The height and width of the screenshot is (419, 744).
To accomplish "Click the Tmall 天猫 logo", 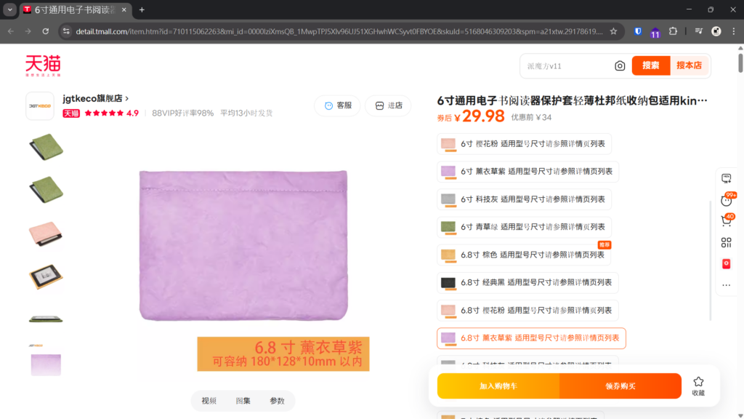I will pos(43,65).
